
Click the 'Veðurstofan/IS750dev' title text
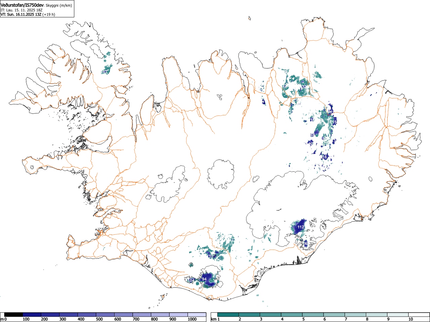(22, 4)
